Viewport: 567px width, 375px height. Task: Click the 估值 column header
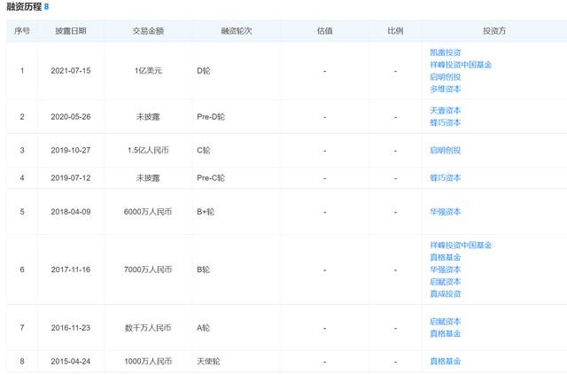324,31
